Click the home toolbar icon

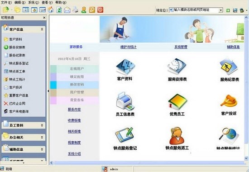coord(51,10)
